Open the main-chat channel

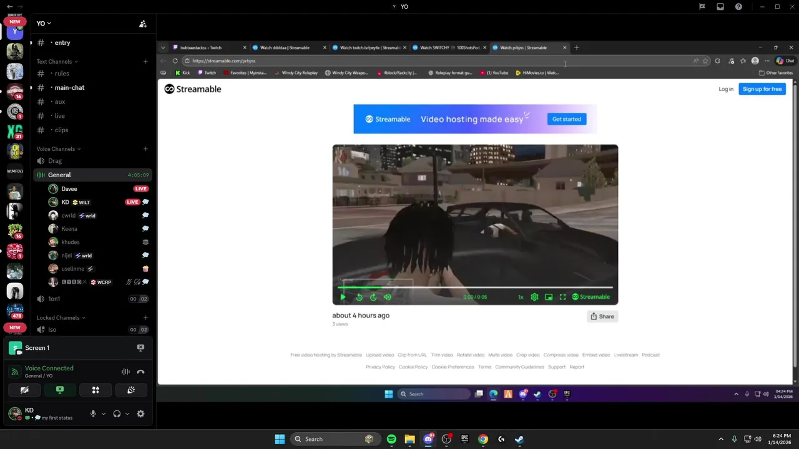coord(92,87)
